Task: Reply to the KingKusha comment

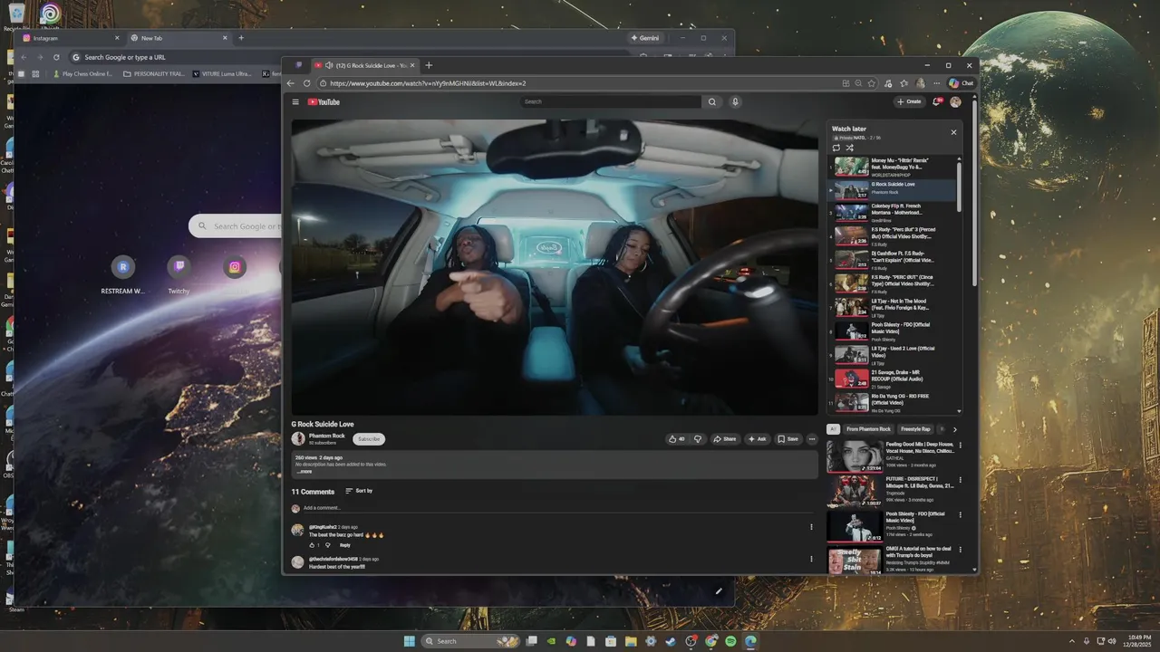Action: tap(344, 545)
